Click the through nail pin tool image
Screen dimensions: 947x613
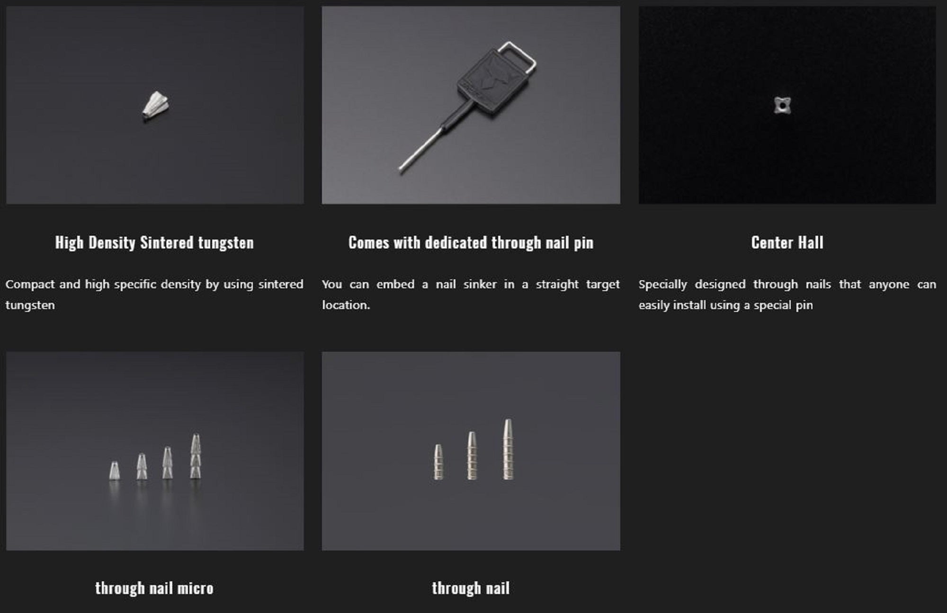pos(471,105)
